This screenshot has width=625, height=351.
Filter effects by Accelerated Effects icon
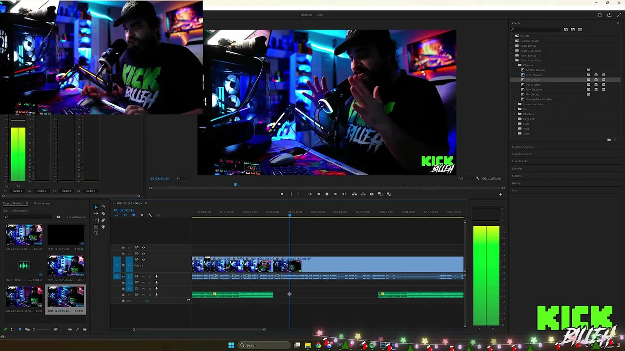tap(566, 29)
